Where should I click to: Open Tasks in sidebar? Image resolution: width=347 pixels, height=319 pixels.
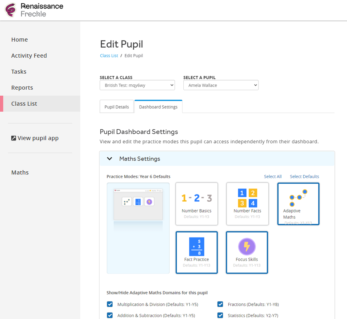pos(19,72)
